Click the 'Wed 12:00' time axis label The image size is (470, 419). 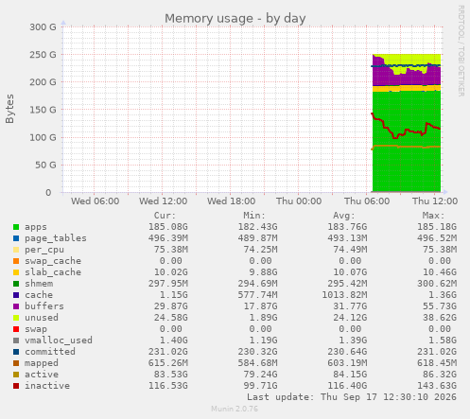pyautogui.click(x=163, y=201)
